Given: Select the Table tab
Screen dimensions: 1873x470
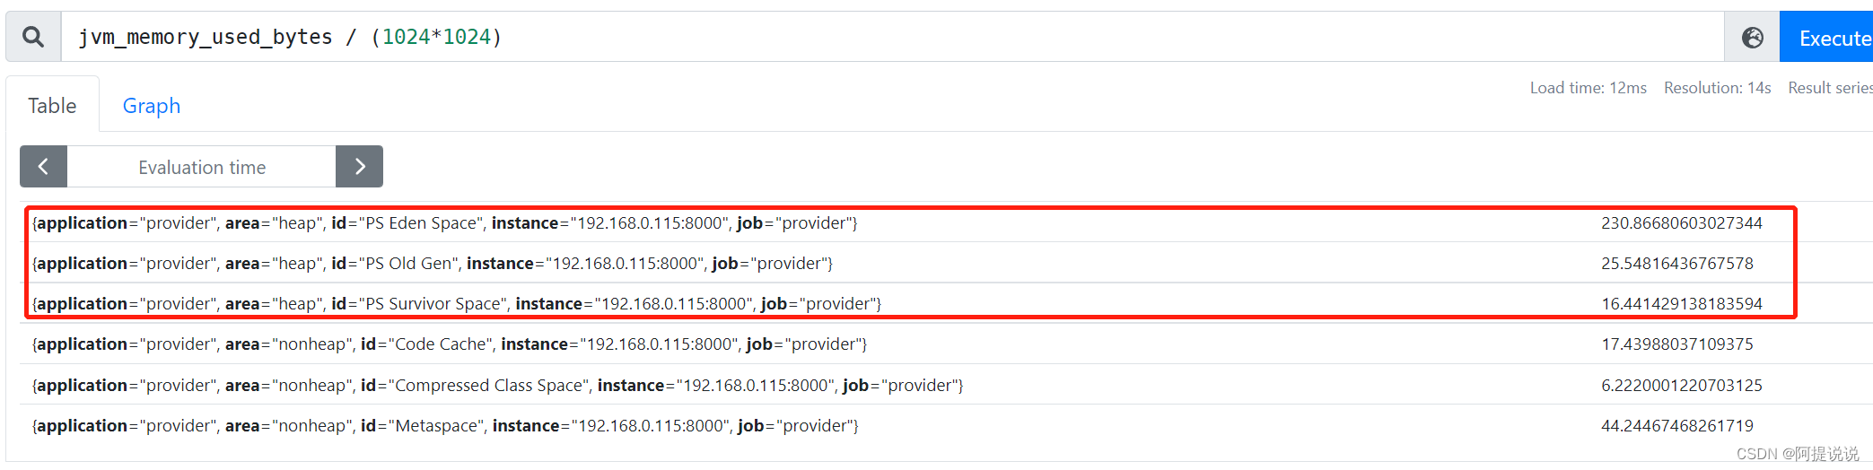Looking at the screenshot, I should [52, 106].
